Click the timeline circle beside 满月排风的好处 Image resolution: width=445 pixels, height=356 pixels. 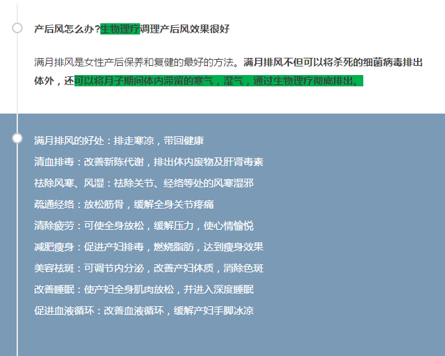[17, 138]
